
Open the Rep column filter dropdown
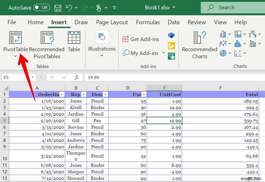point(84,94)
